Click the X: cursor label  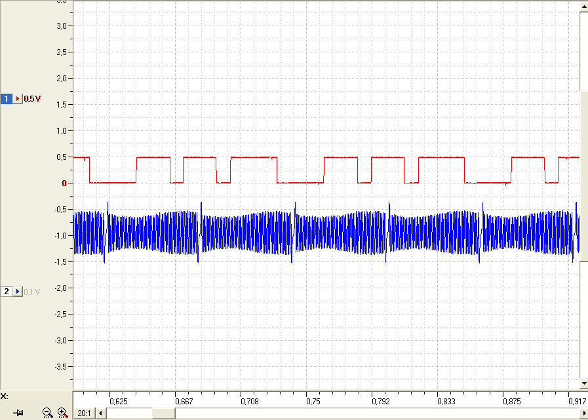point(5,396)
